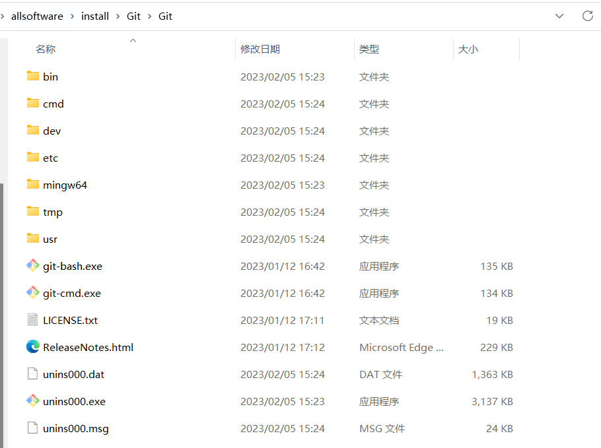The height and width of the screenshot is (448, 601).
Task: Click the bin folder icon
Action: coord(33,76)
